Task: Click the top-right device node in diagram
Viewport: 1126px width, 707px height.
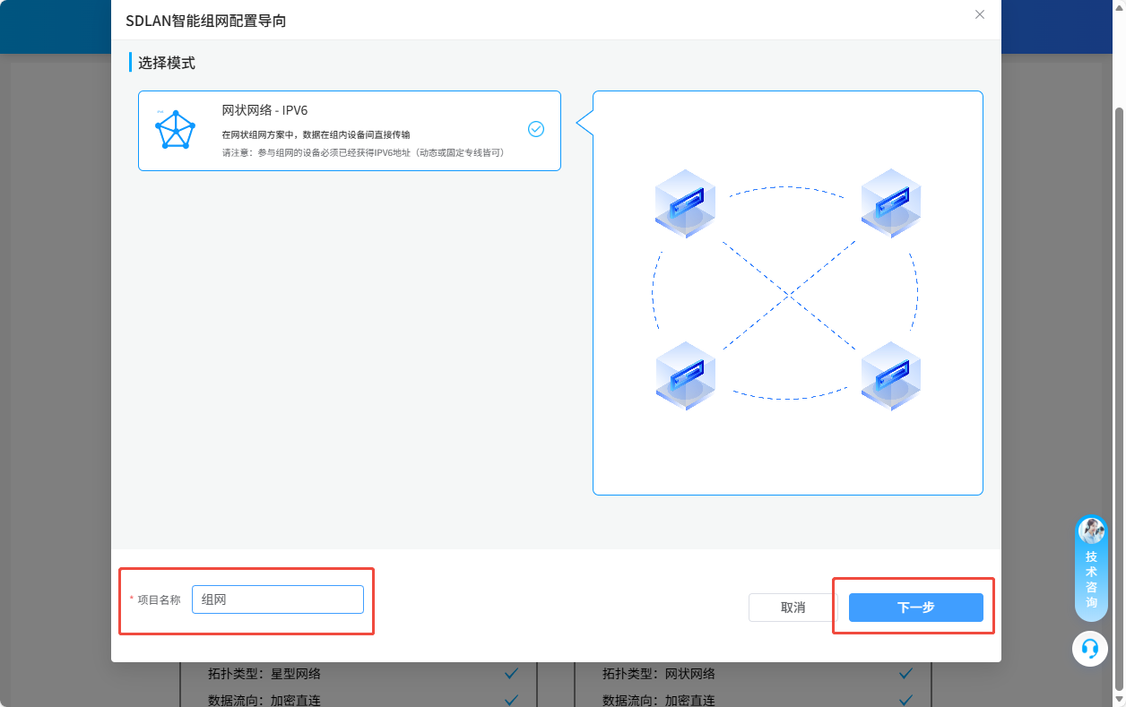Action: 891,203
